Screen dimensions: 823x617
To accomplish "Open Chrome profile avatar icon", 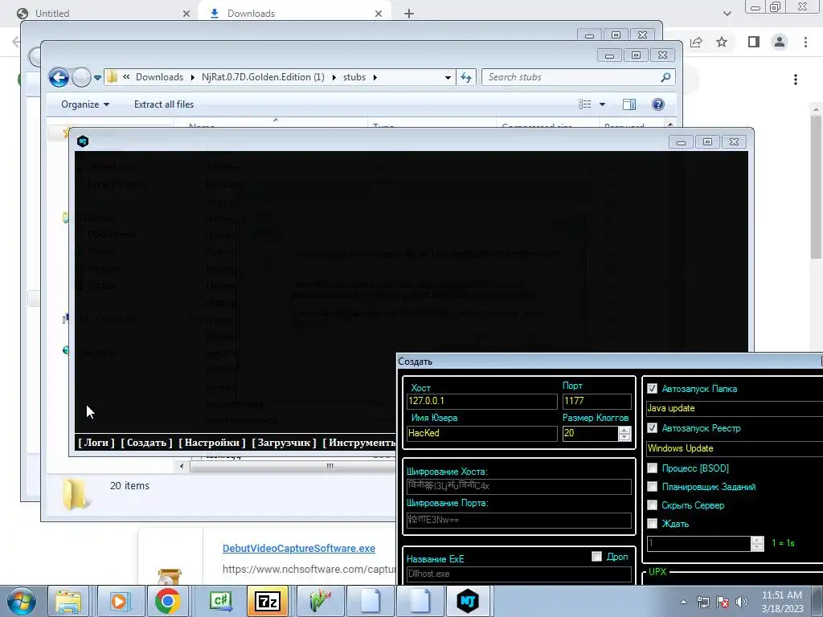I will click(x=780, y=42).
